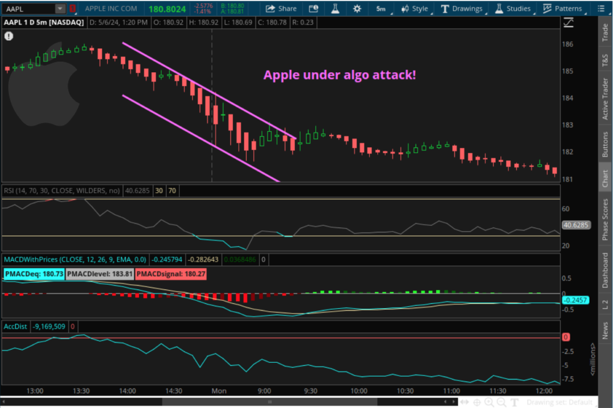
Task: Click the chart warning exclamation icon
Action: 8,36
